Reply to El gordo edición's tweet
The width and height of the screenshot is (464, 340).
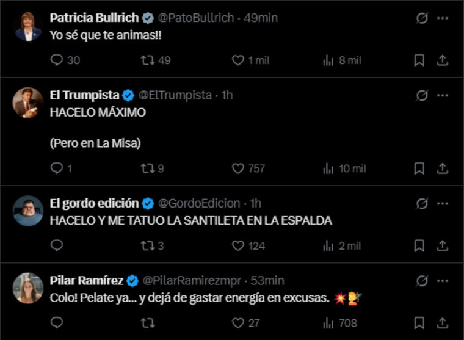(x=57, y=245)
